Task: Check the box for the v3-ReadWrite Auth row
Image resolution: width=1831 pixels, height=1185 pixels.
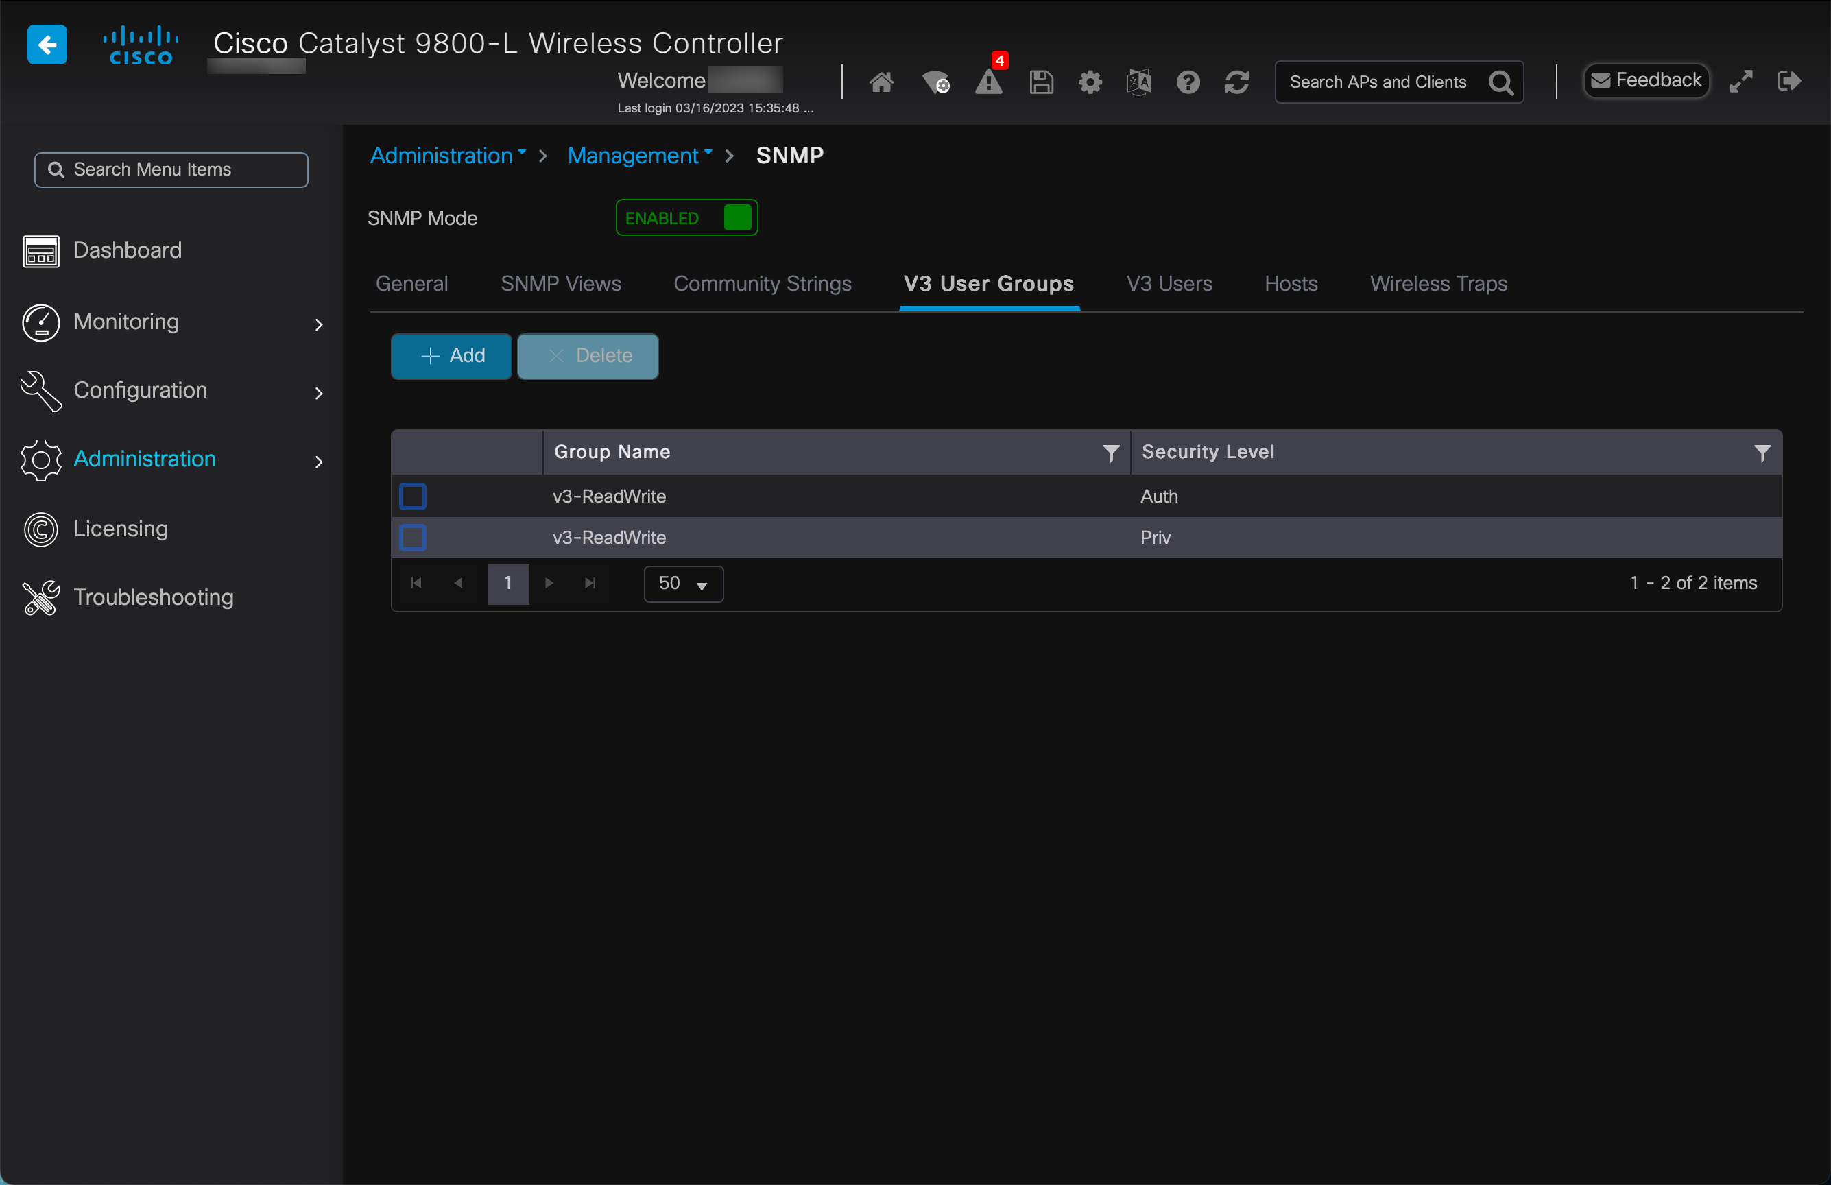Action: tap(413, 496)
